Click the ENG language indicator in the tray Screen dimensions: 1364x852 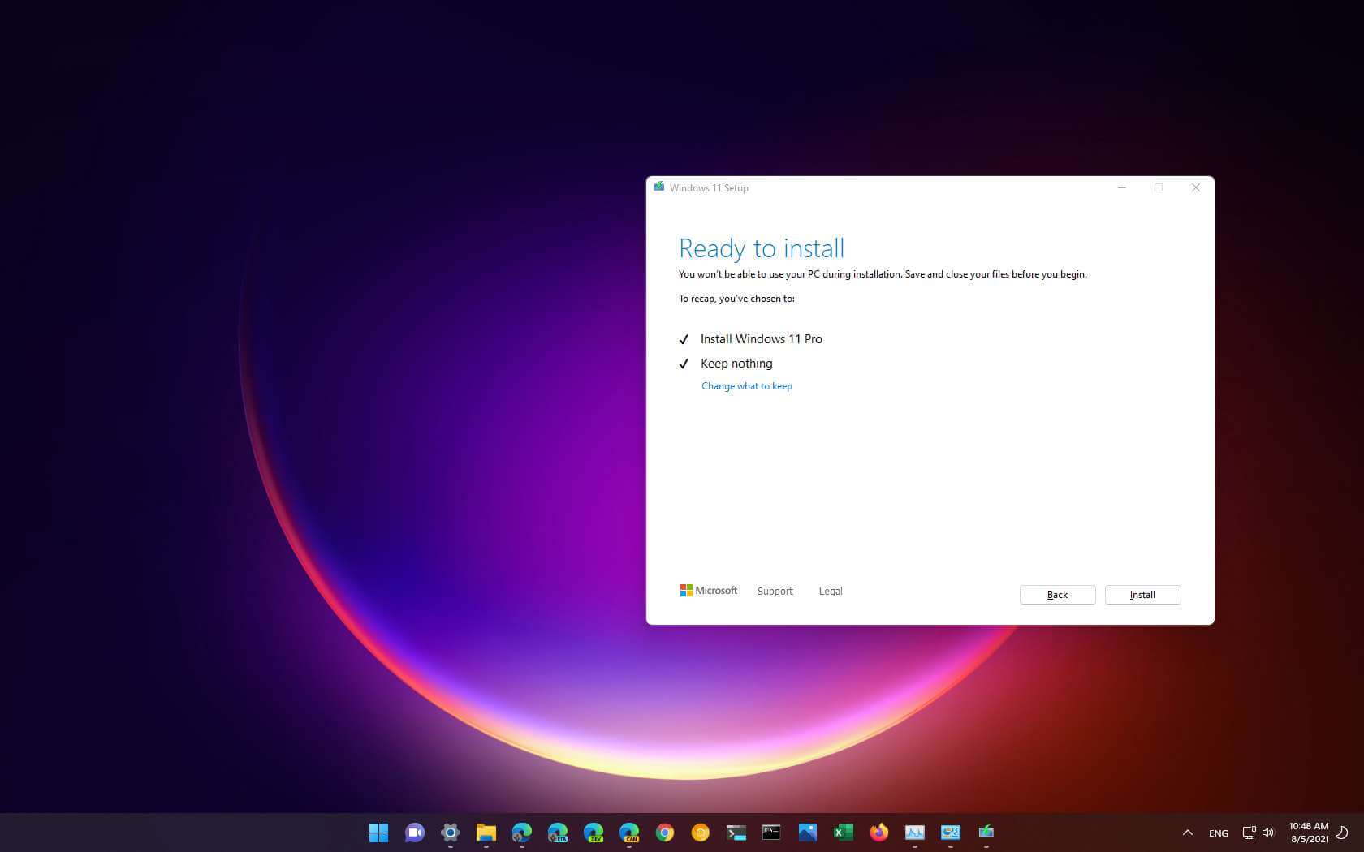coord(1218,833)
